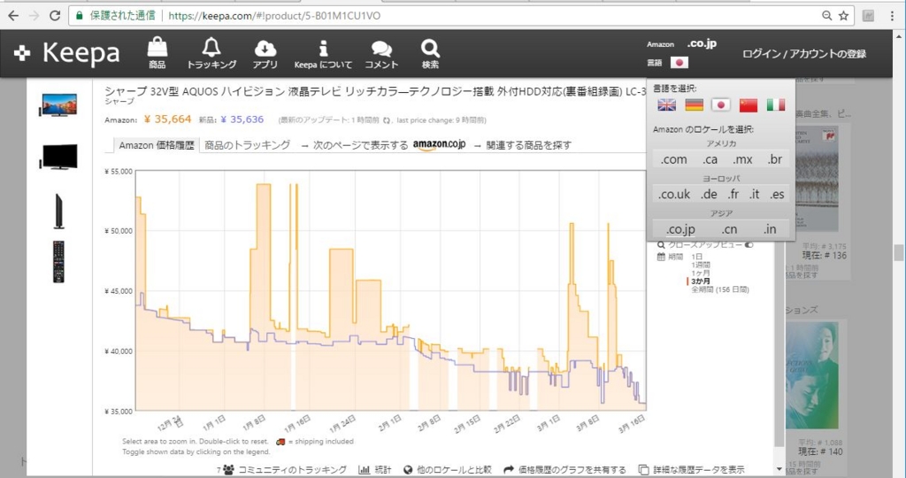Click 関連する商品を探す
The image size is (906, 478).
point(523,145)
